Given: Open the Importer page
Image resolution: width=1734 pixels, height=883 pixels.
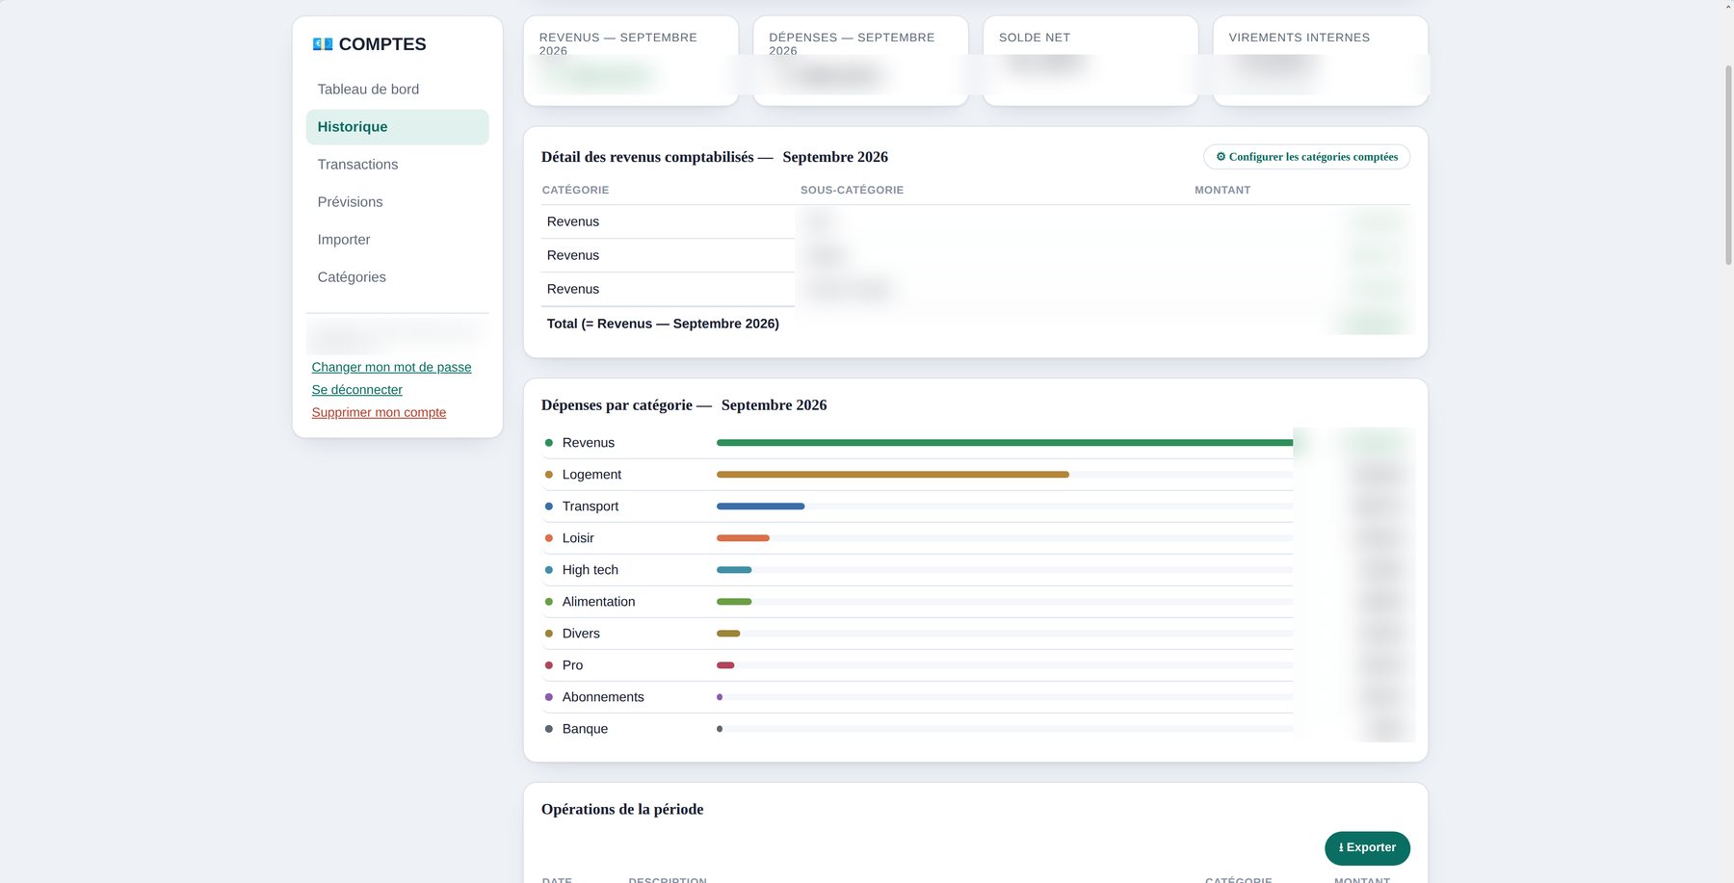Looking at the screenshot, I should pos(397,240).
